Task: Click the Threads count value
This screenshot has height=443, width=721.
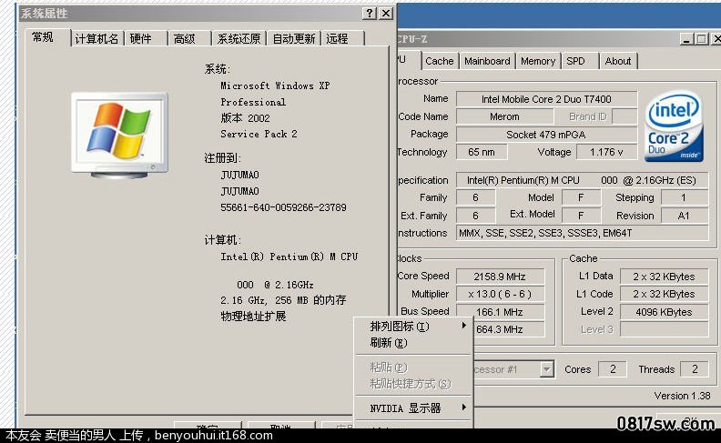Action: (x=695, y=369)
